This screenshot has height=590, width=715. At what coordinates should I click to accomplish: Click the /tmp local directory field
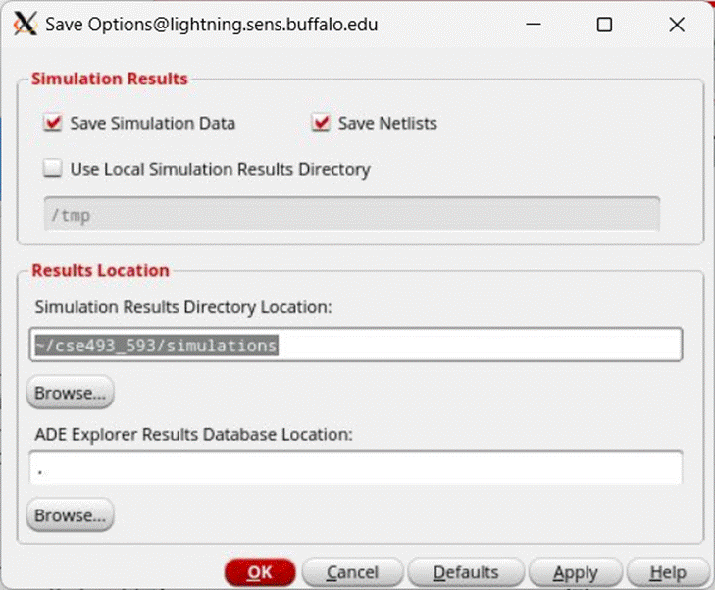pos(350,214)
